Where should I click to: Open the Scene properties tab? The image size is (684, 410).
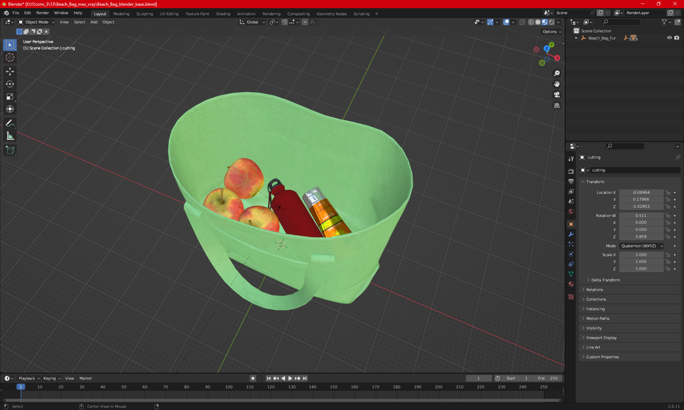pyautogui.click(x=571, y=201)
